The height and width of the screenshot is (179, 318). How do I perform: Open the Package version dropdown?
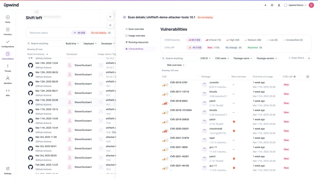[267, 58]
